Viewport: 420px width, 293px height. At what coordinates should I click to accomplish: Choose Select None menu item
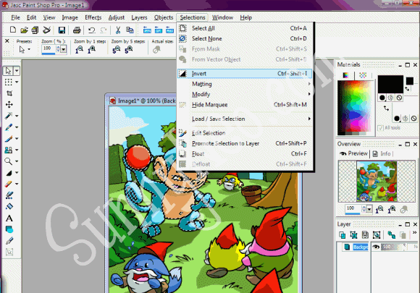pos(245,38)
